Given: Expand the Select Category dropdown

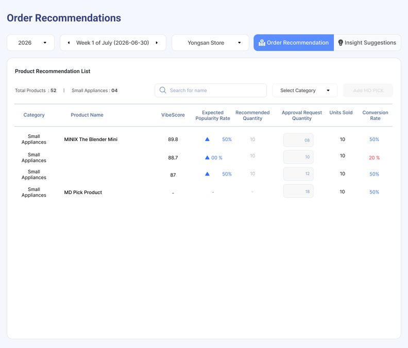Looking at the screenshot, I should tap(304, 90).
